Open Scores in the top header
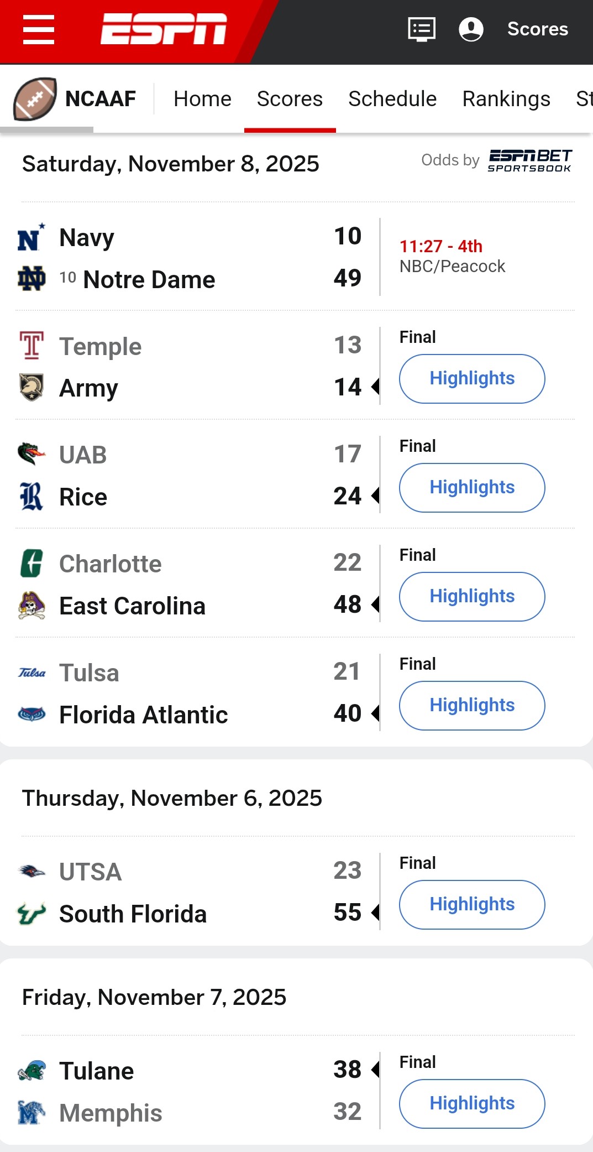The width and height of the screenshot is (593, 1152). pos(537,29)
